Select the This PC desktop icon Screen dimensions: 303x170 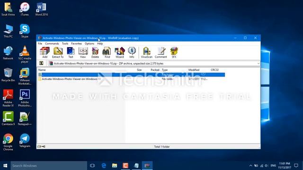[x=8, y=31]
